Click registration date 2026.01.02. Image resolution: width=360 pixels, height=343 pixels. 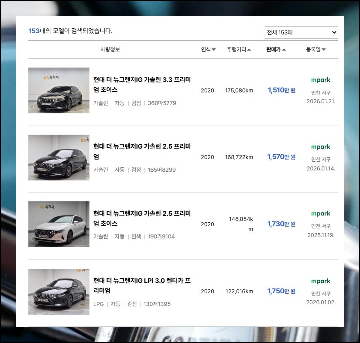click(x=321, y=302)
